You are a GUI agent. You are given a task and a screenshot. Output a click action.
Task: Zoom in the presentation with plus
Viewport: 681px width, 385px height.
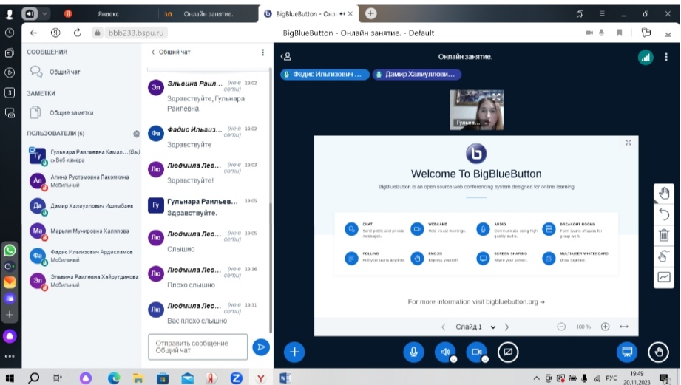(605, 327)
